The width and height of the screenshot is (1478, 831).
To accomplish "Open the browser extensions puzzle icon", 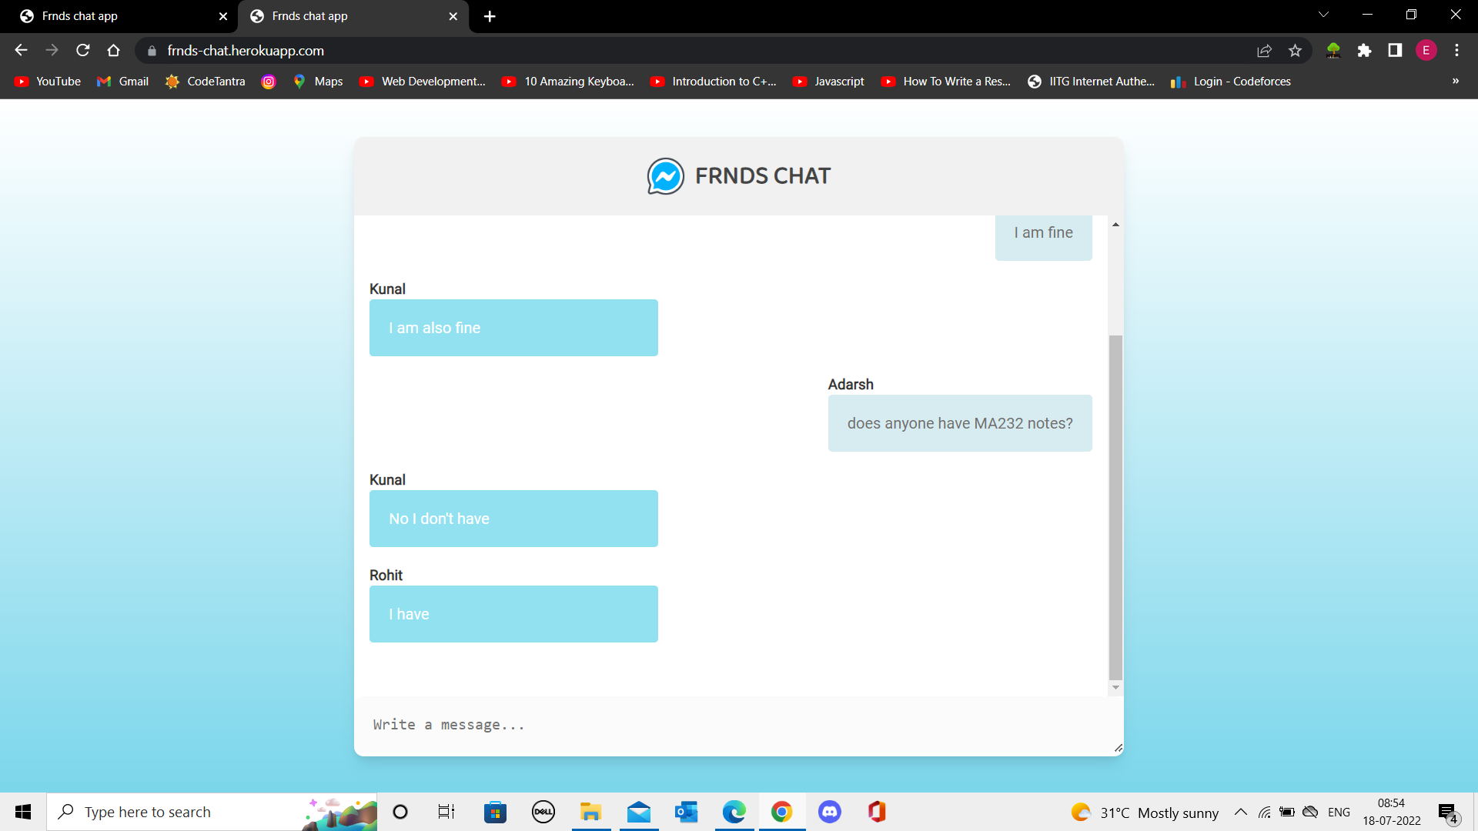I will [1366, 50].
